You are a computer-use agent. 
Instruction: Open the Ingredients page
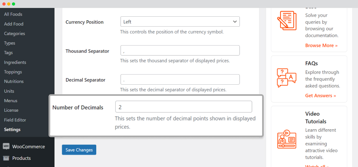15,62
